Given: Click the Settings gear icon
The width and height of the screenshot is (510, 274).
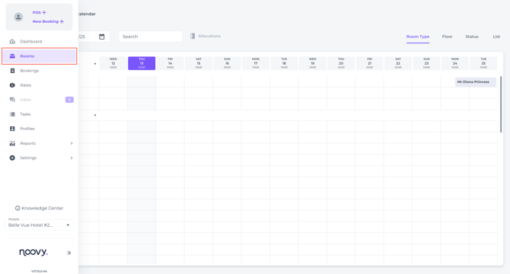Looking at the screenshot, I should pos(12,158).
